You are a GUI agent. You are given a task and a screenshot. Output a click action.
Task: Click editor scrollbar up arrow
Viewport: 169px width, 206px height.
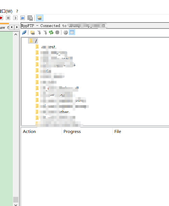point(16,35)
